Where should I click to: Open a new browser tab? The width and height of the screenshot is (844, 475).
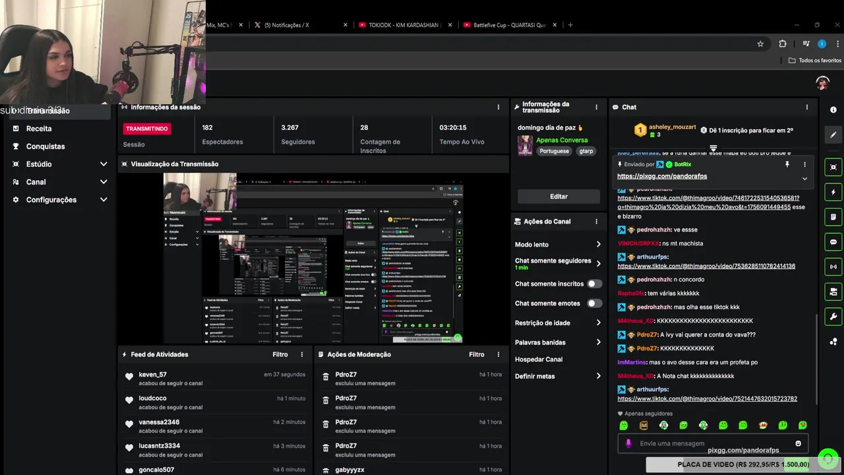[570, 25]
